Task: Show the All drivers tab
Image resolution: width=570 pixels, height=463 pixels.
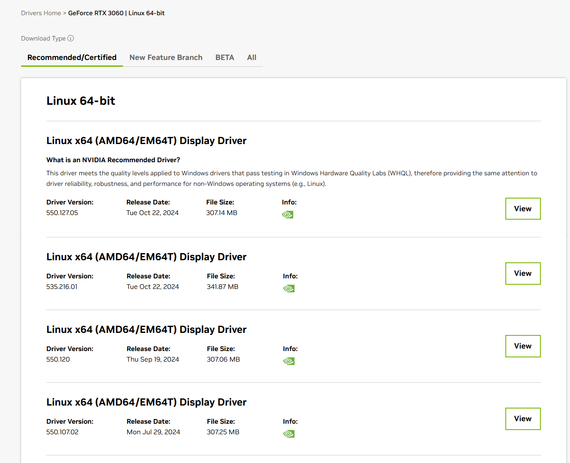Action: [252, 57]
